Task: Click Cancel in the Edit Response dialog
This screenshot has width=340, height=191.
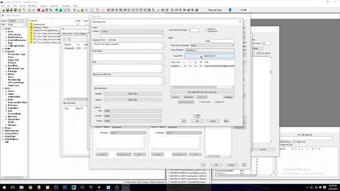Action: 212,121
